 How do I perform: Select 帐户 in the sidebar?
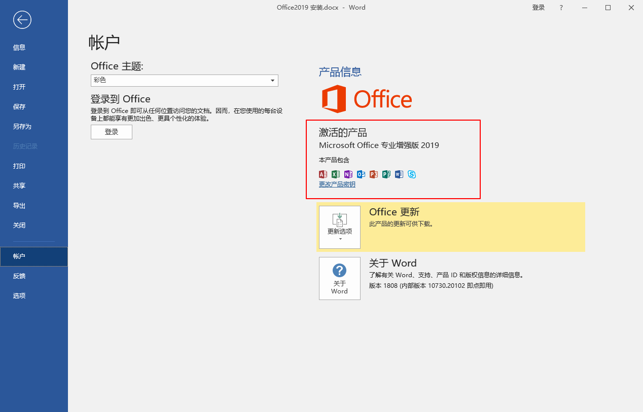pos(34,256)
